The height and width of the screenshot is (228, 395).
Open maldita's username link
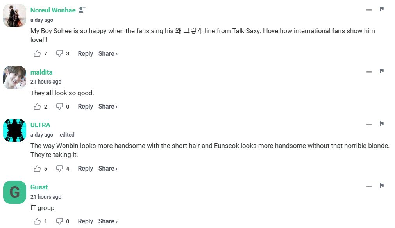(41, 73)
